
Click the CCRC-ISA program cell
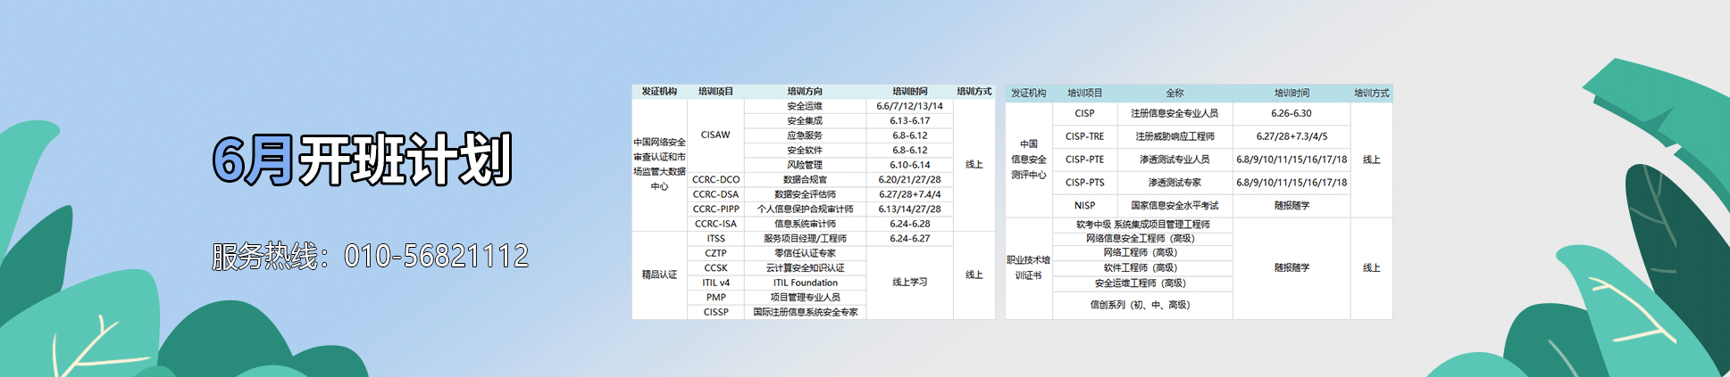pyautogui.click(x=715, y=224)
